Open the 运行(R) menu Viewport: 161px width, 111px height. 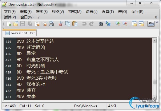click(x=137, y=12)
